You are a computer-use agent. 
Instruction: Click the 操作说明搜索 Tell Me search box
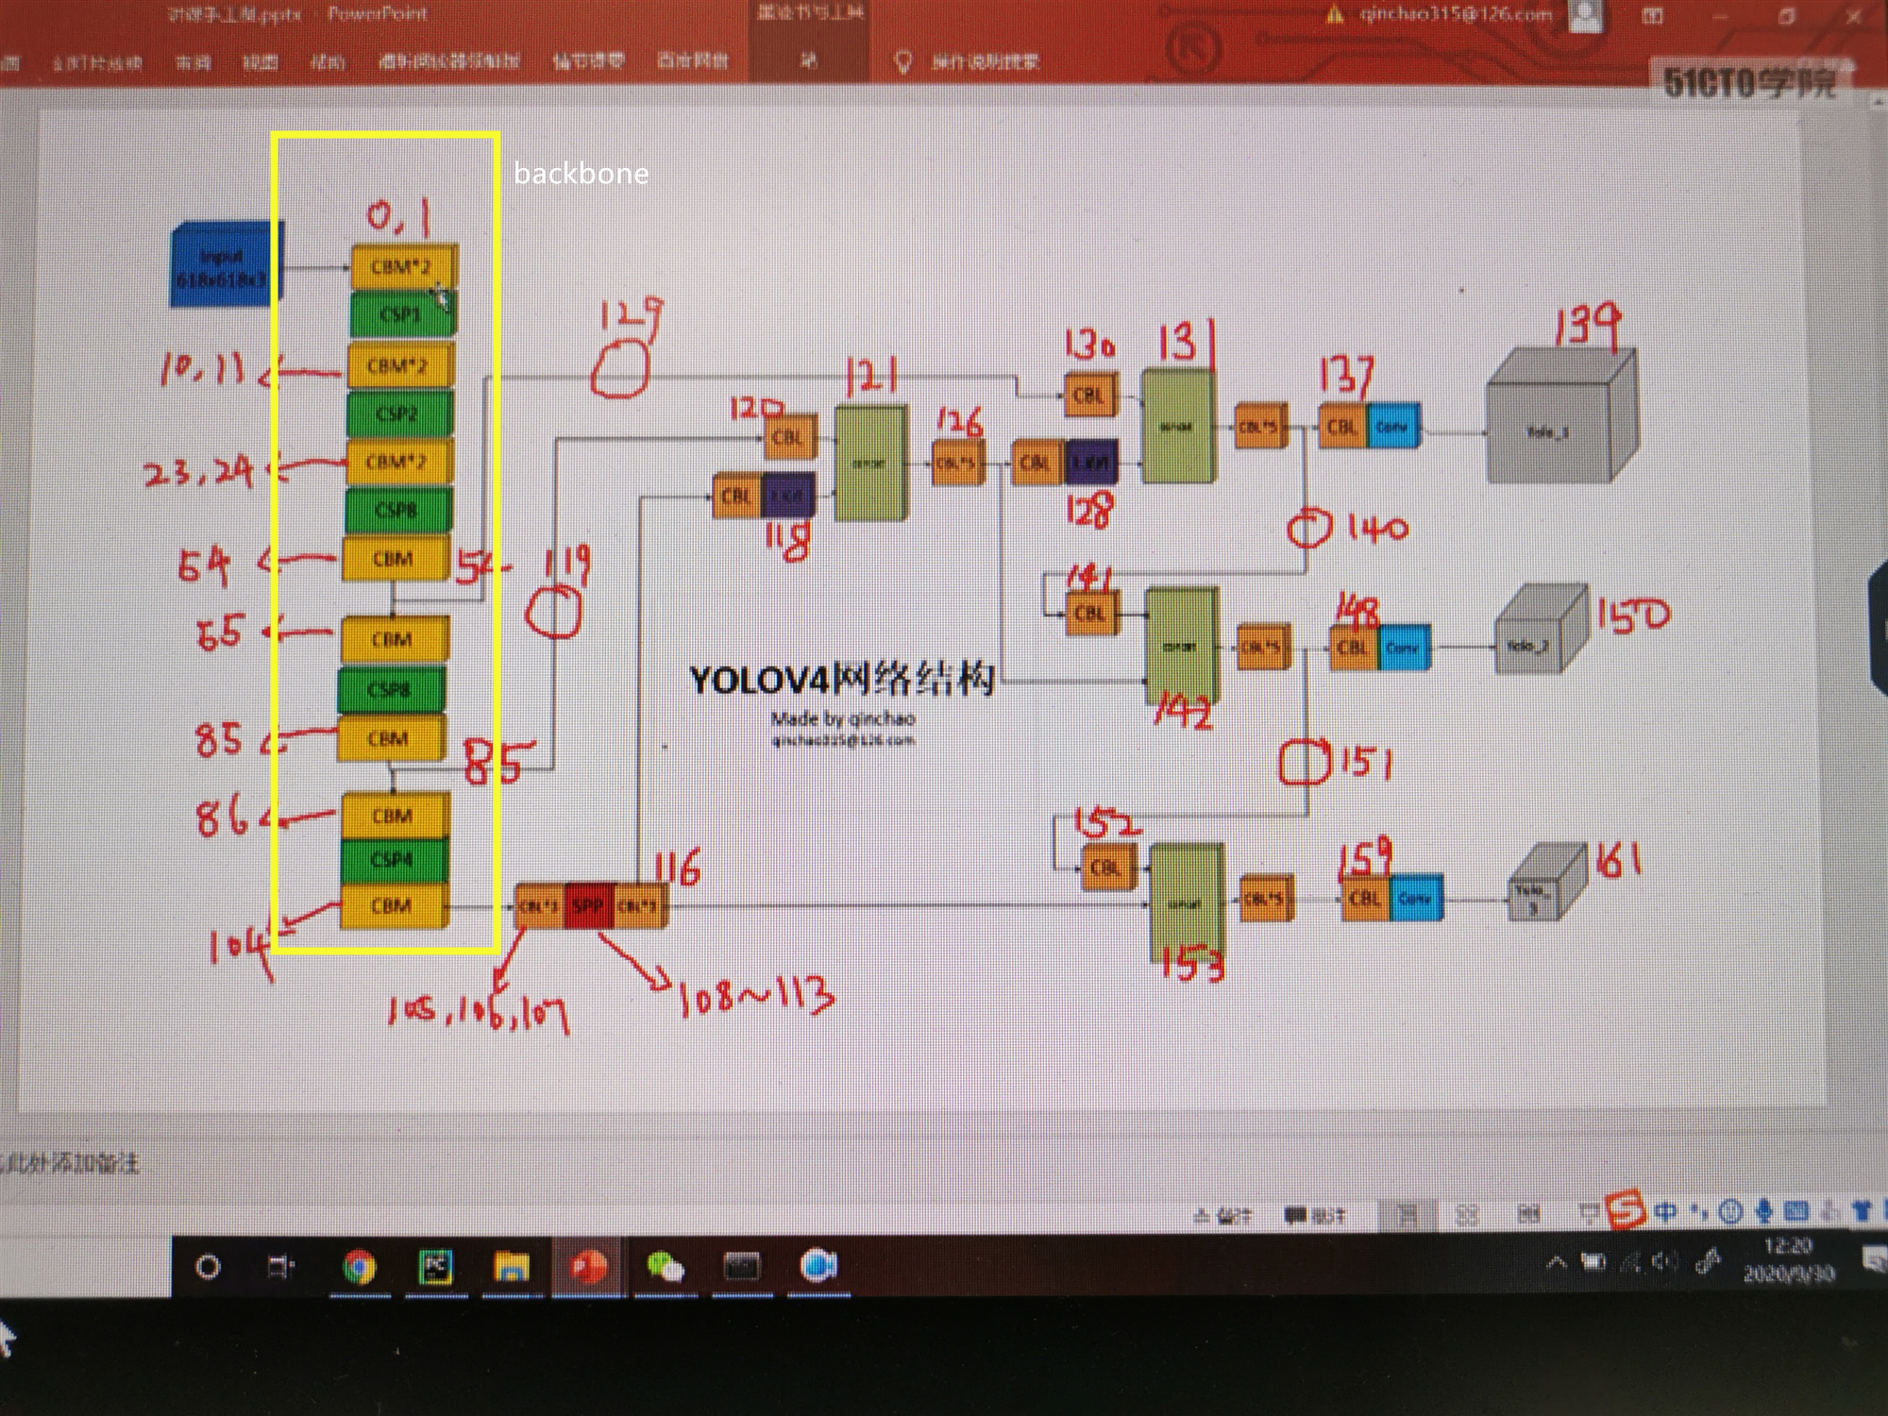(x=985, y=62)
